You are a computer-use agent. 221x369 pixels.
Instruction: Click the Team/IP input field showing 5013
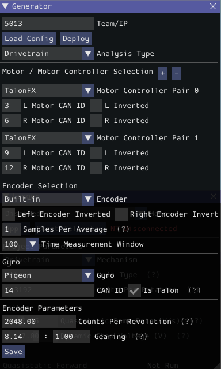coord(48,24)
